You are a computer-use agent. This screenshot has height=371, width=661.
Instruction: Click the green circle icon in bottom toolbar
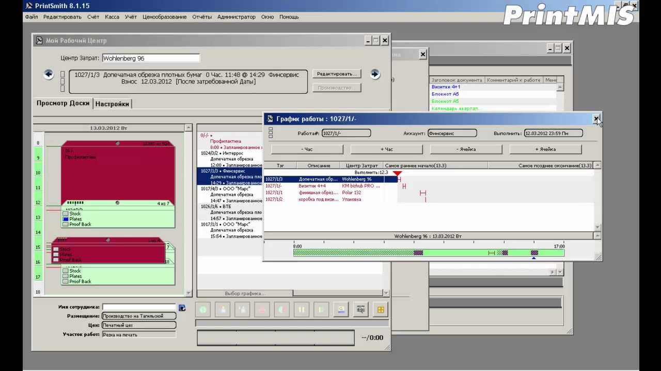(203, 310)
